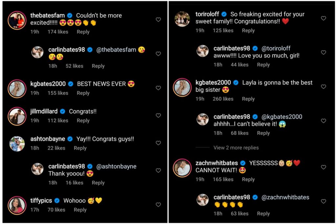
Task: Like toriroloff's congratulations comment
Action: coord(324,18)
